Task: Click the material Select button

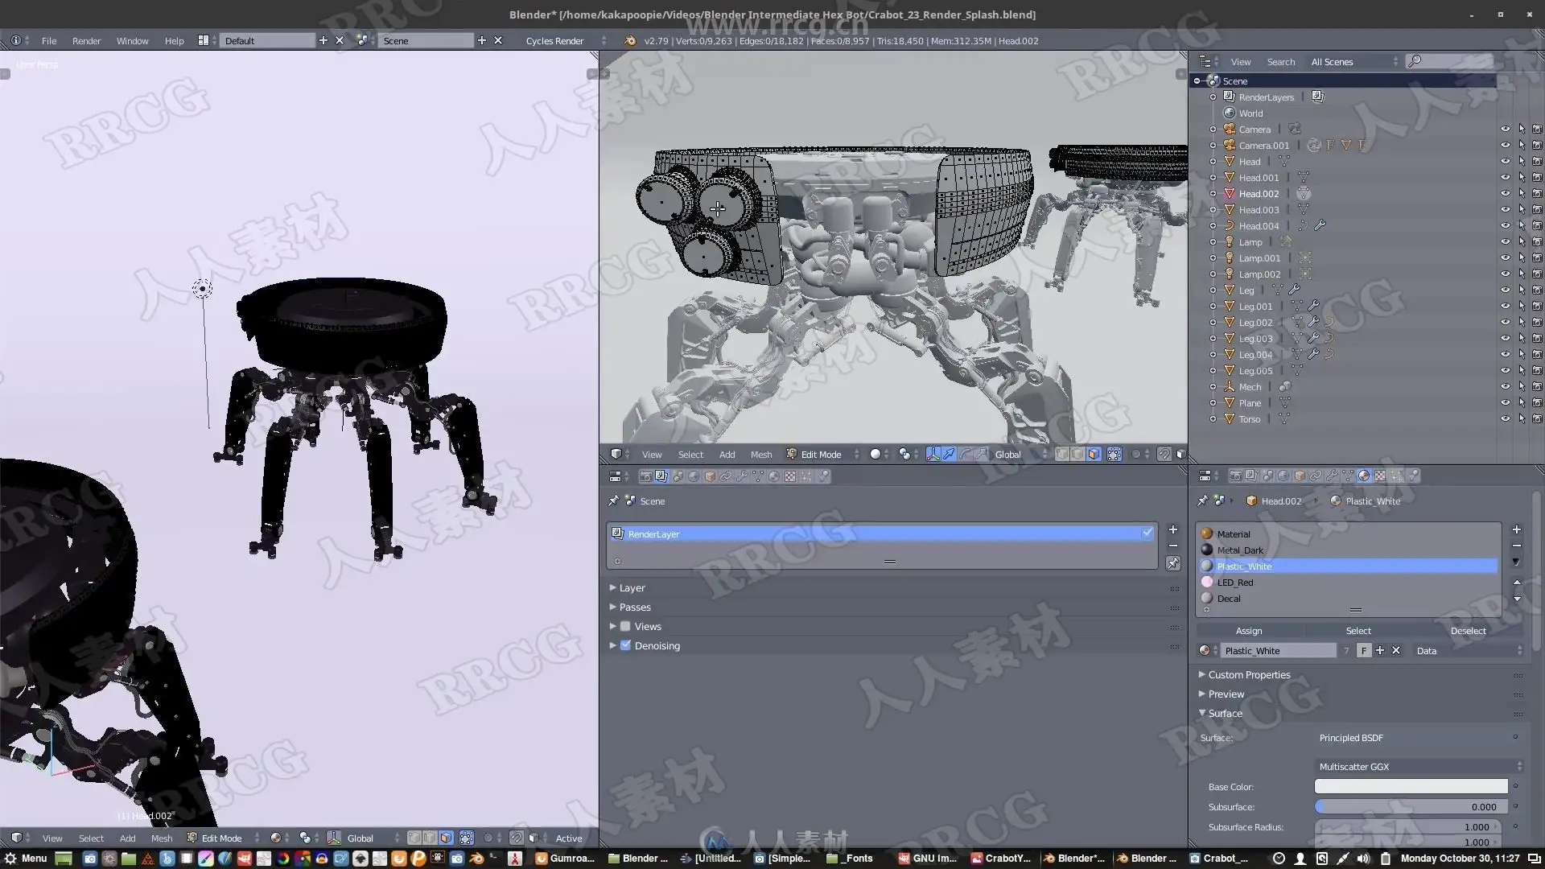Action: pos(1358,631)
